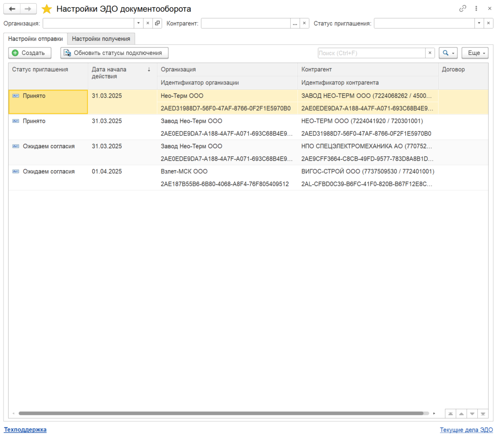Jump to the last row of the list
The height and width of the screenshot is (439, 498).
coord(483,414)
